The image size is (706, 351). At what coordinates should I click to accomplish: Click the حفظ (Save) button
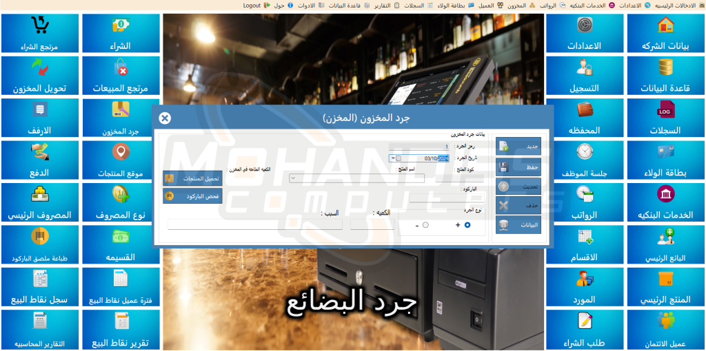[518, 167]
